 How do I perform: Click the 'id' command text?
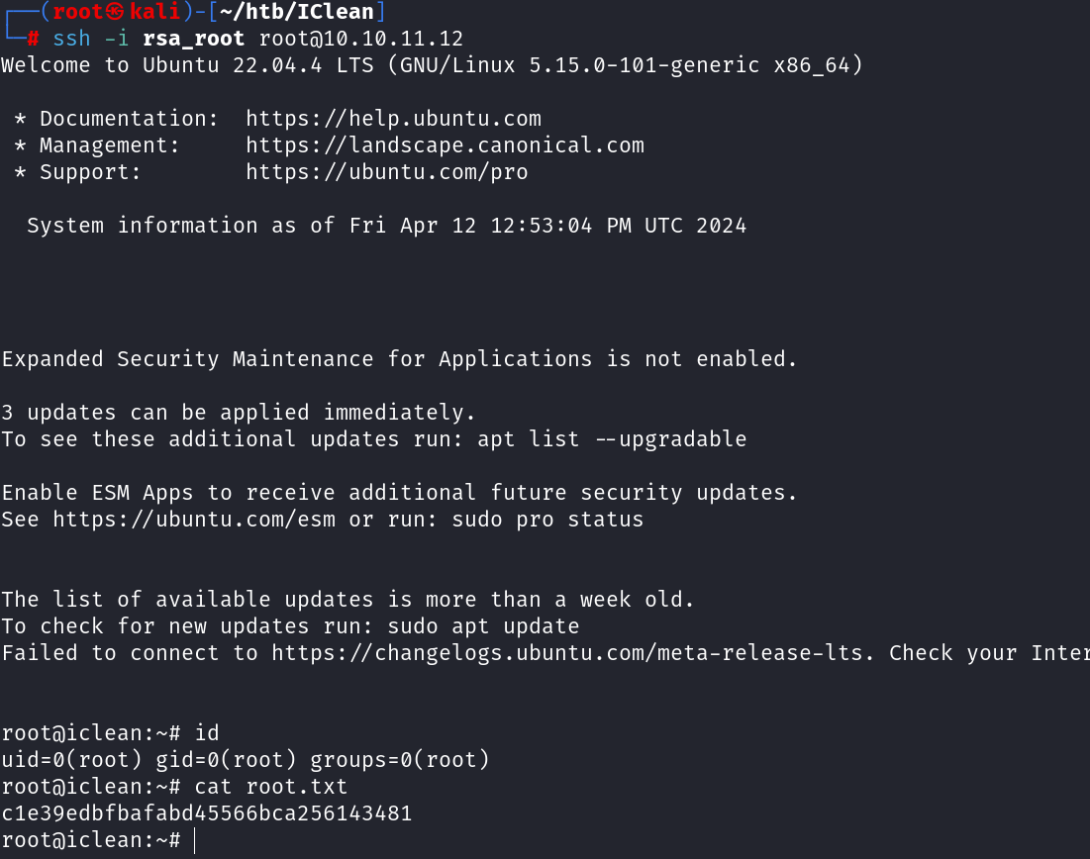tap(206, 733)
